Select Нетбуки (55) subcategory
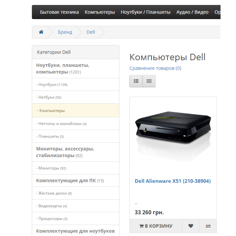236x236 pixels. click(x=76, y=97)
